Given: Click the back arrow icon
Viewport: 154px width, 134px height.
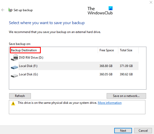Looking at the screenshot, I should click(3, 10).
